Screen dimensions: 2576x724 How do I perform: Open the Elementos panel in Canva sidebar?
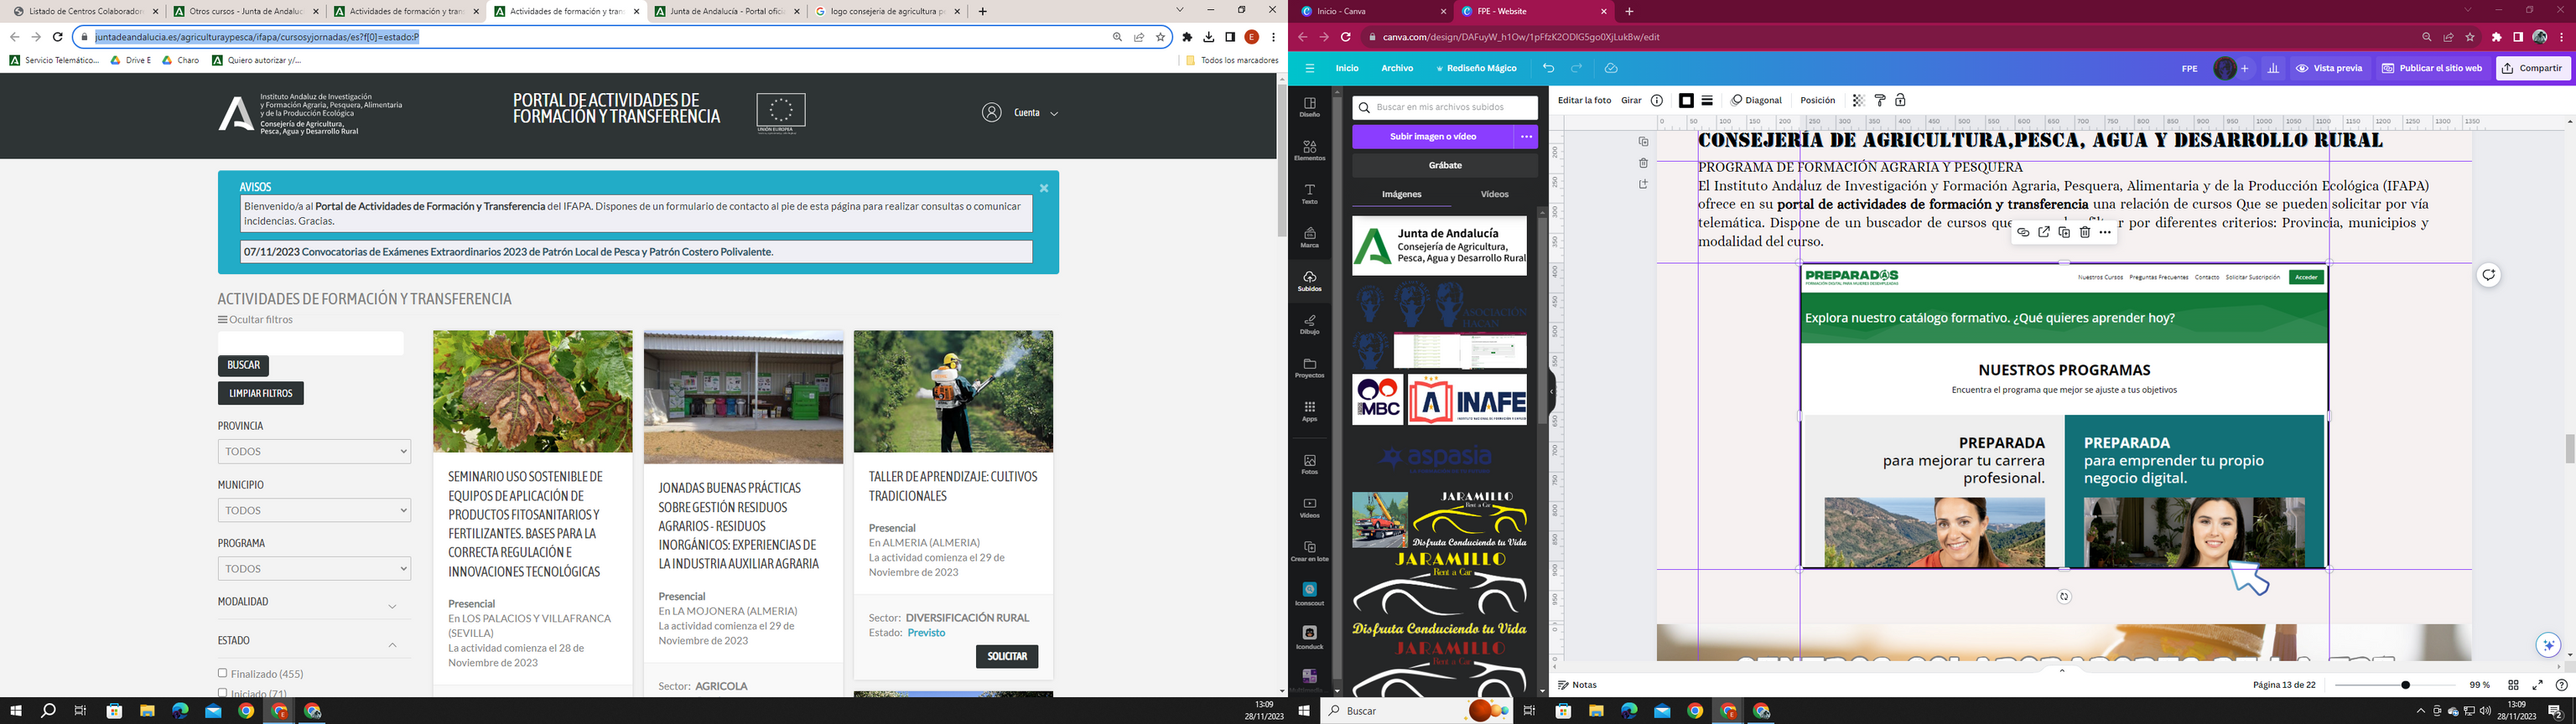(x=1309, y=150)
